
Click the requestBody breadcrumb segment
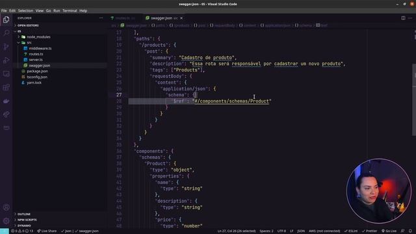[222, 25]
